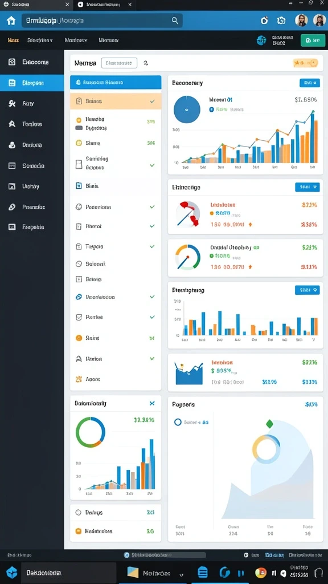The height and width of the screenshot is (584, 328).
Task: Select the Miomery menu item in navigation bar
Action: (109, 40)
